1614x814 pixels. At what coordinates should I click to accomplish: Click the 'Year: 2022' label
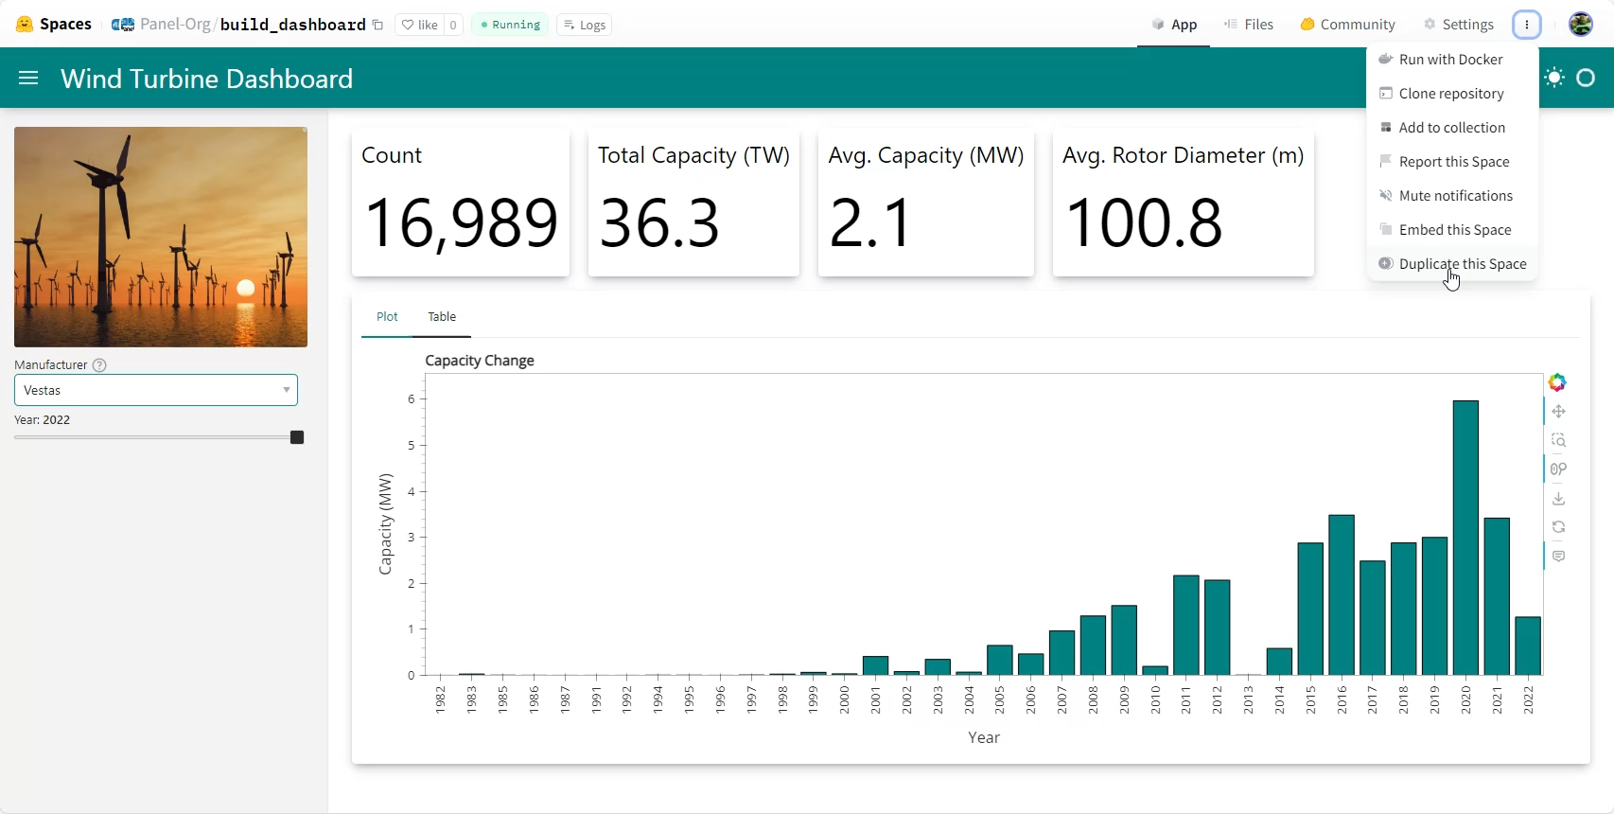point(43,420)
